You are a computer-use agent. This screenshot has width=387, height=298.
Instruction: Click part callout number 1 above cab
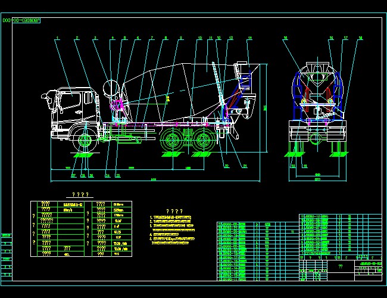(57, 38)
